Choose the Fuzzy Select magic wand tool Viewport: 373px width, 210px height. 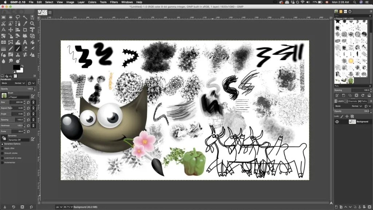(x=25, y=17)
